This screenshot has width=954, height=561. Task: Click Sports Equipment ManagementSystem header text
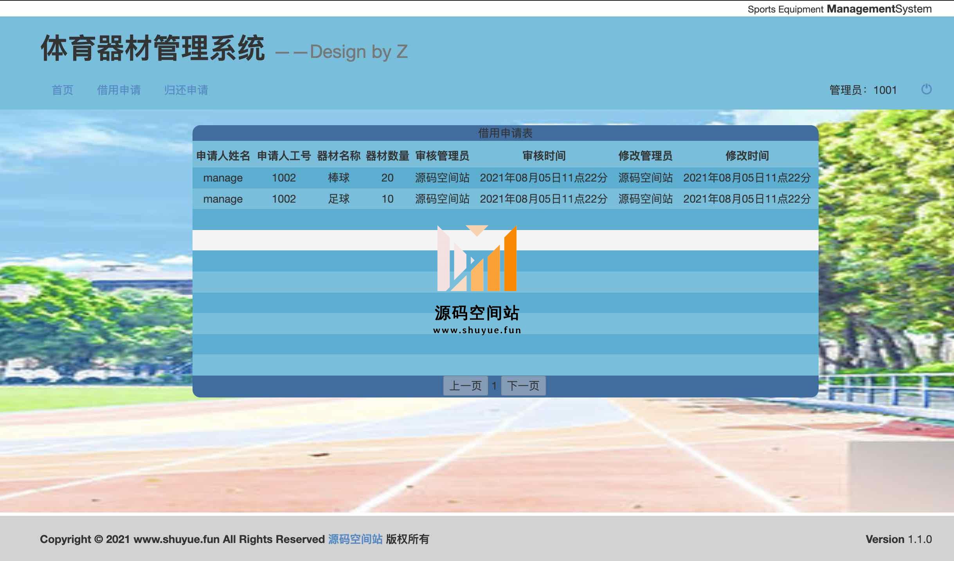pos(840,9)
